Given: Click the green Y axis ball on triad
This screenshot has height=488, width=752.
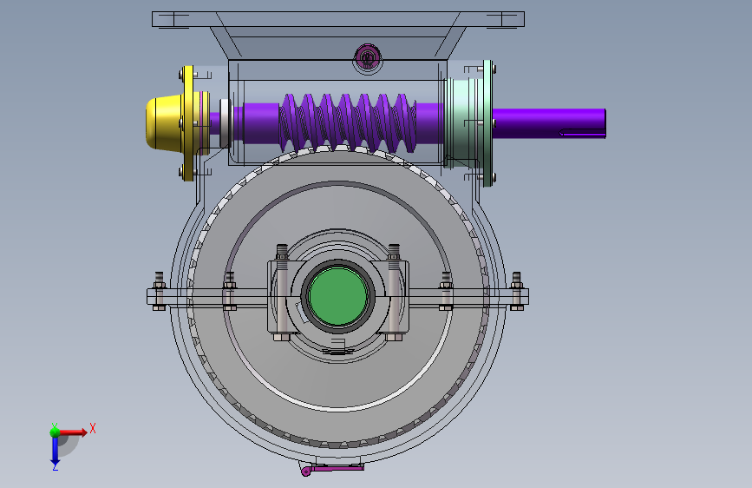Looking at the screenshot, I should 56,432.
